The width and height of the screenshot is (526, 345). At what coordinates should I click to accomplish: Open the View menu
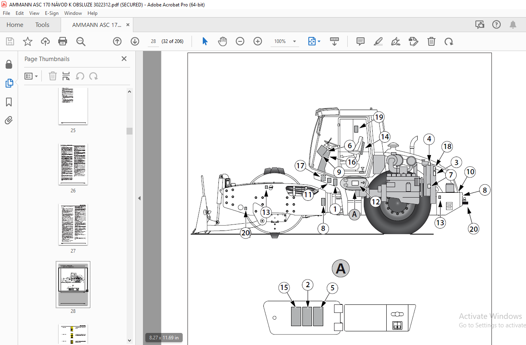pyautogui.click(x=34, y=13)
